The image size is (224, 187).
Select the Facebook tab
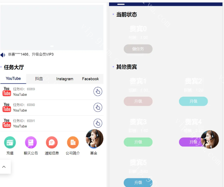point(90,79)
